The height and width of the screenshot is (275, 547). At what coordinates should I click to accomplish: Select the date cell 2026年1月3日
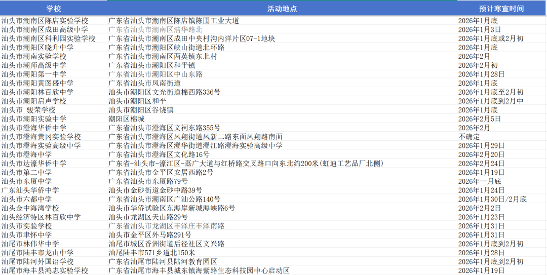[480, 30]
